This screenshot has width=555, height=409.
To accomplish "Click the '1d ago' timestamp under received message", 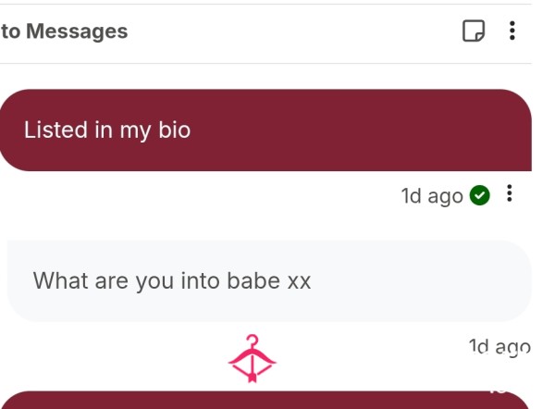I will coord(499,347).
